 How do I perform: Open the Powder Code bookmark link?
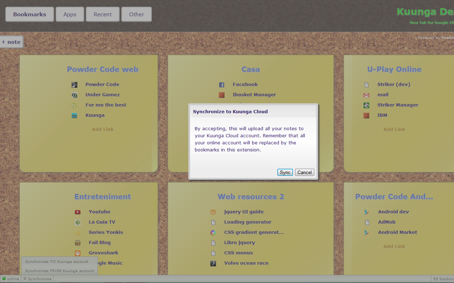point(102,85)
